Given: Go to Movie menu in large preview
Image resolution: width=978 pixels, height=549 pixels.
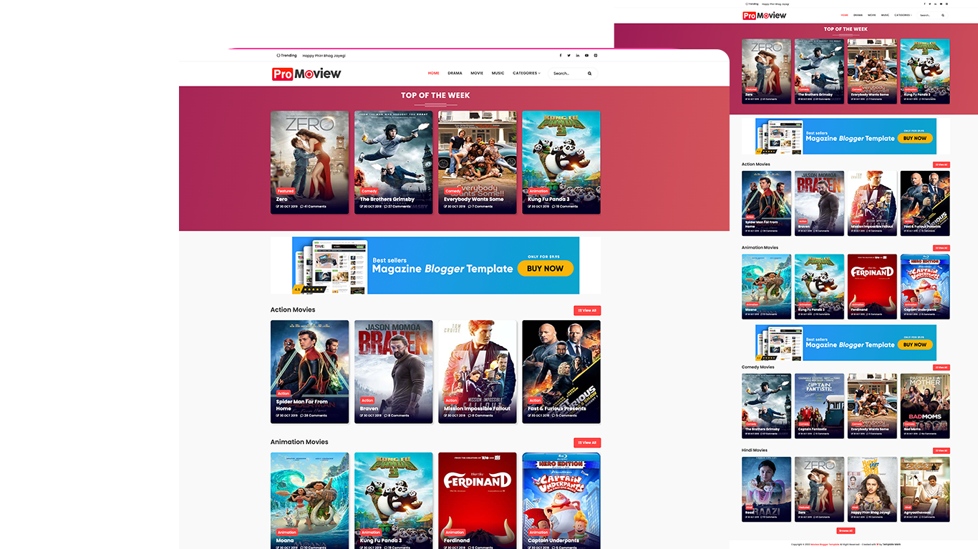Looking at the screenshot, I should [477, 73].
